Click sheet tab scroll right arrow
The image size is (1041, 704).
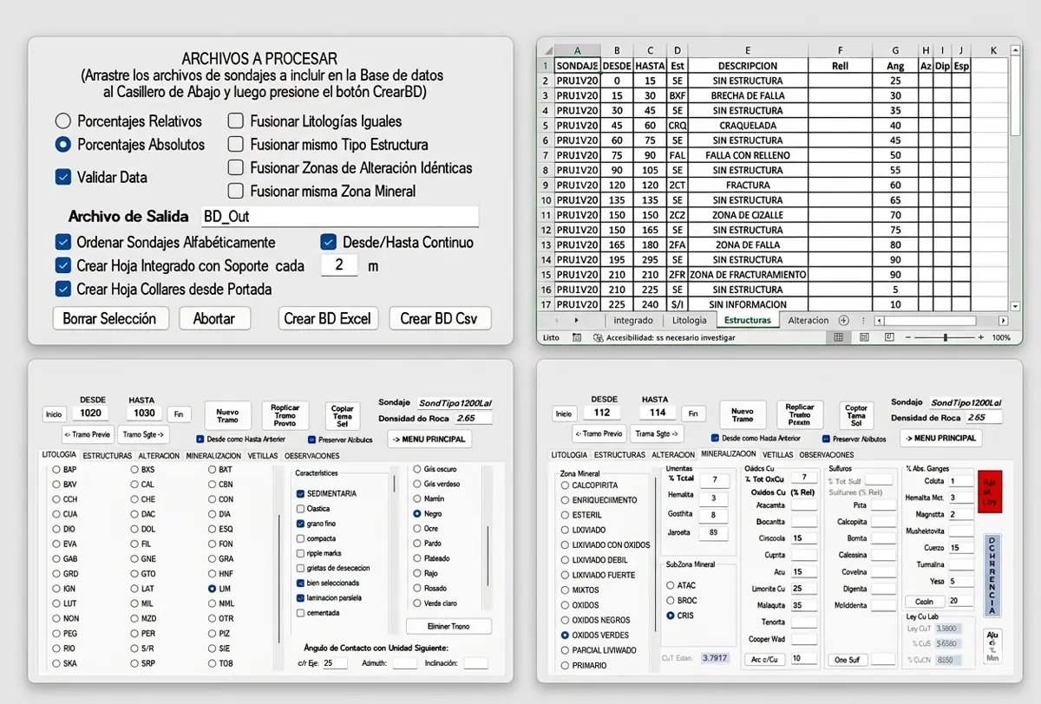(577, 320)
